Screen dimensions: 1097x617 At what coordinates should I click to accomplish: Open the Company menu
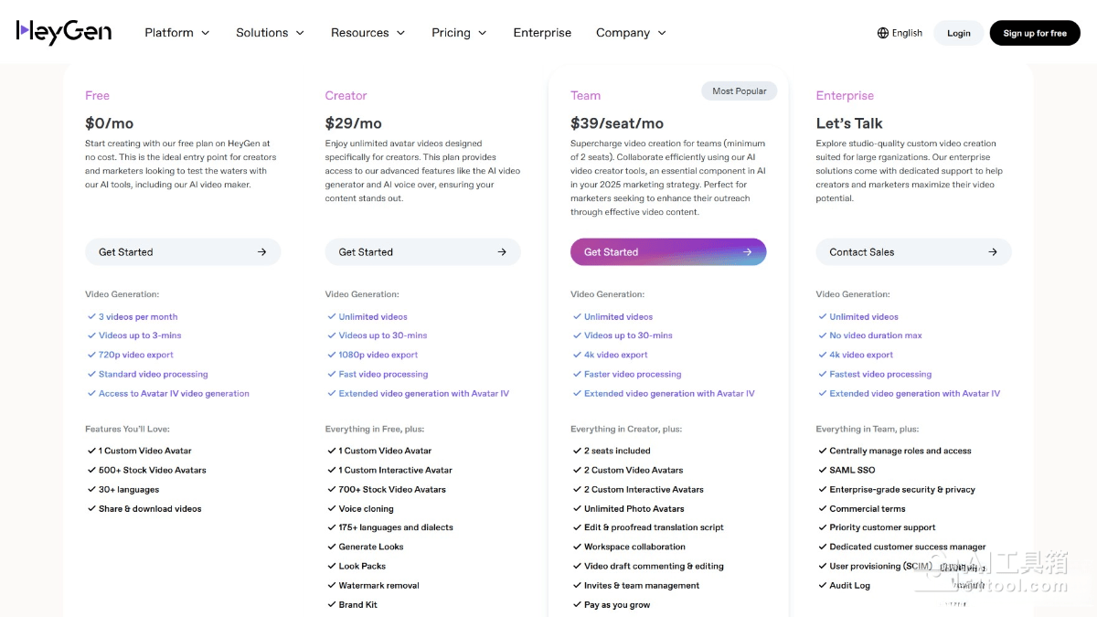coord(631,33)
